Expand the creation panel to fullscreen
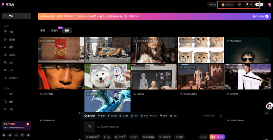 pos(221,116)
